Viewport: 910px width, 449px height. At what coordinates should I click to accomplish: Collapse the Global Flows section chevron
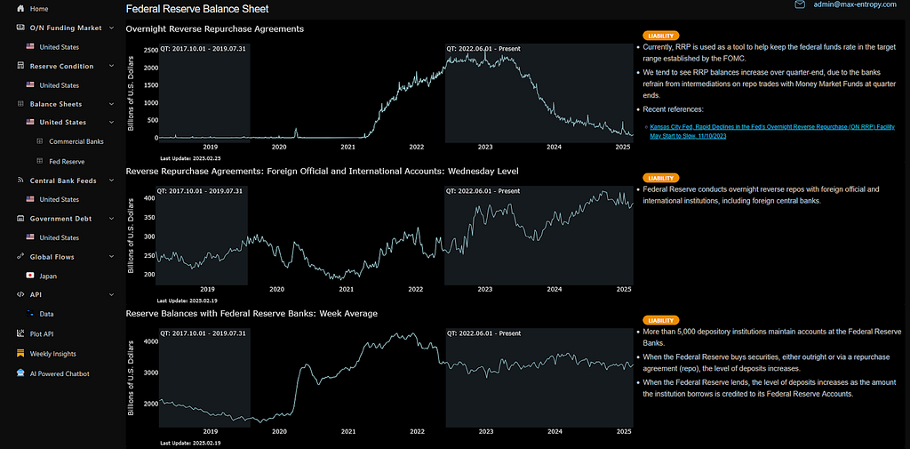112,257
